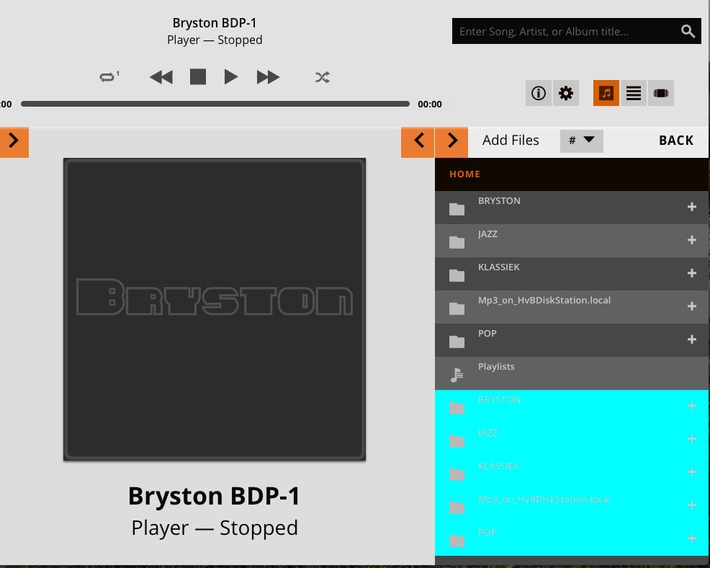The image size is (710, 568).
Task: Add cyan-area KLASSIEK with its plus
Action: (x=691, y=472)
